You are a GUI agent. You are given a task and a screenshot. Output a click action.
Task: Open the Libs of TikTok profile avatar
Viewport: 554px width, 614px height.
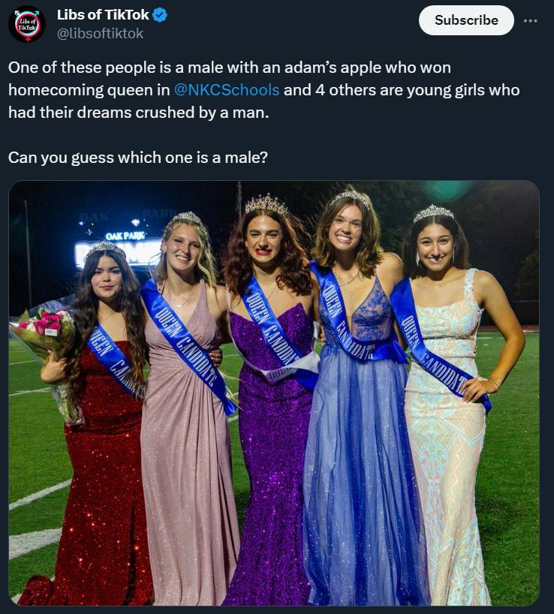pos(27,24)
